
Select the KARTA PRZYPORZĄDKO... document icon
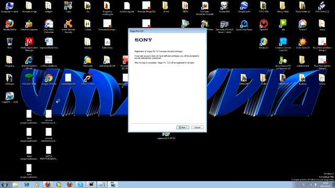(49, 153)
